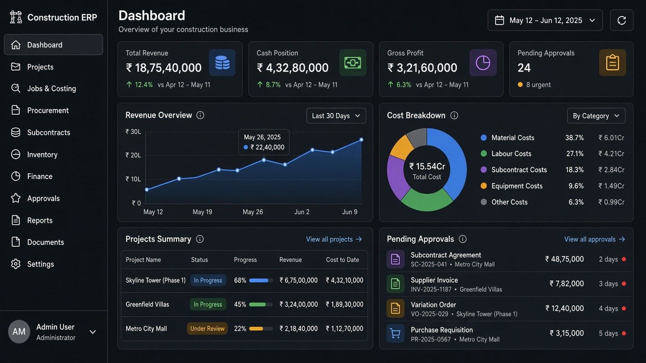This screenshot has height=363, width=646.
Task: Expand the Admin User menu chevron
Action: pos(93,332)
